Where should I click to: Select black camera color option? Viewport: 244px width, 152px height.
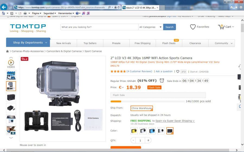point(170,131)
